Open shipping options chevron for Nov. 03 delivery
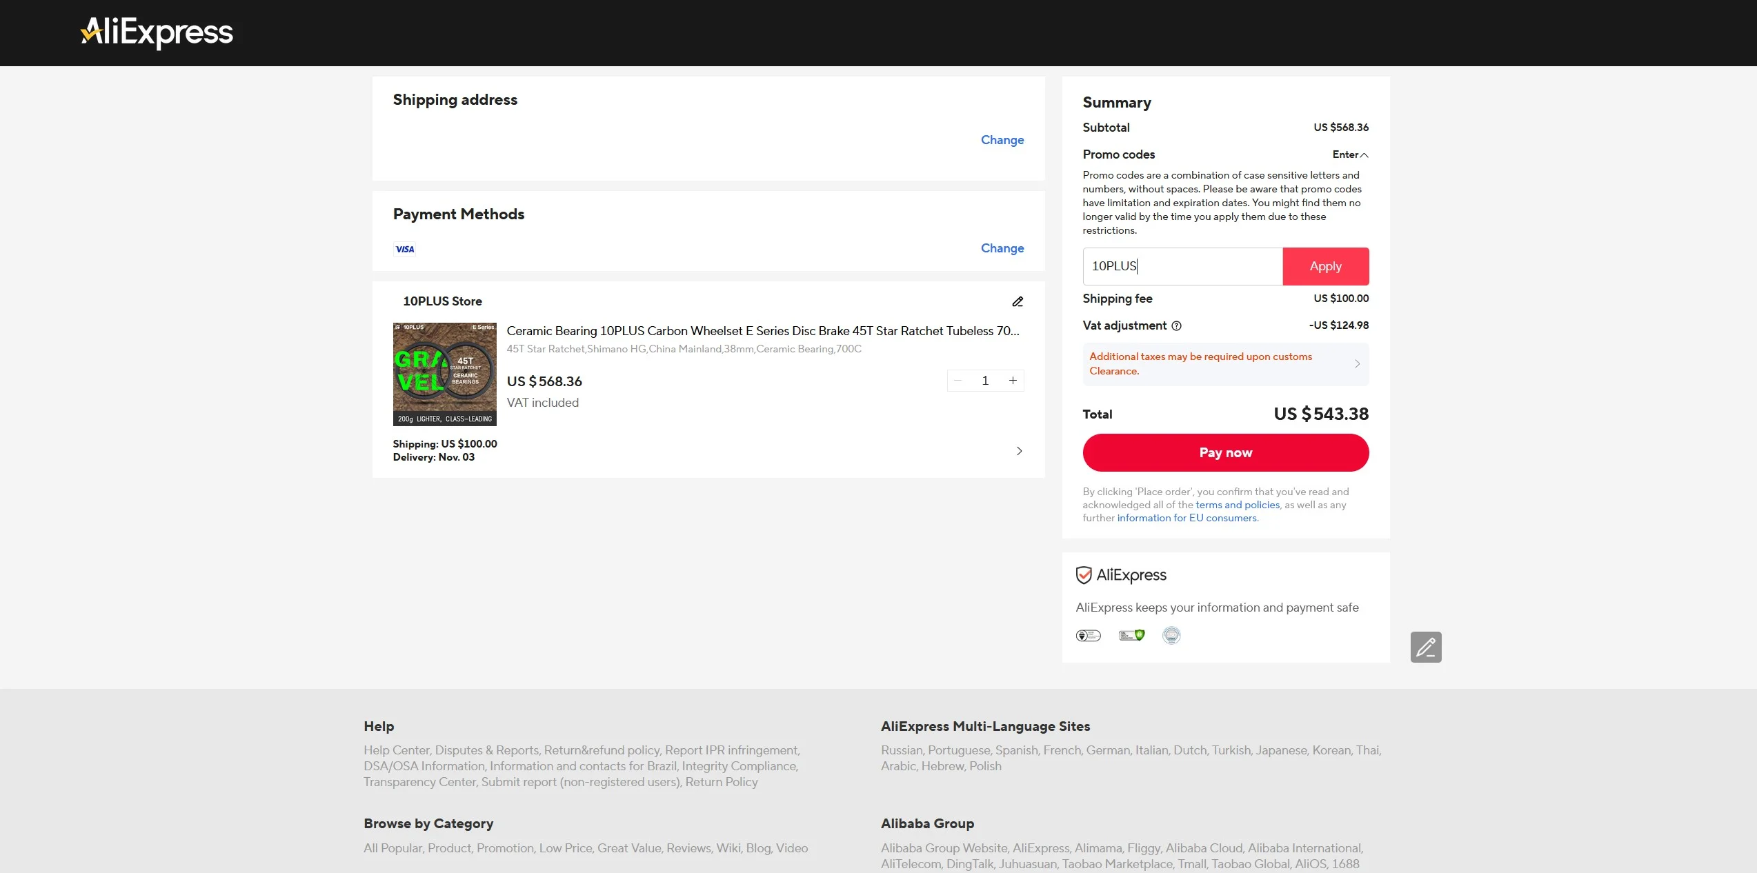1757x873 pixels. 1020,451
